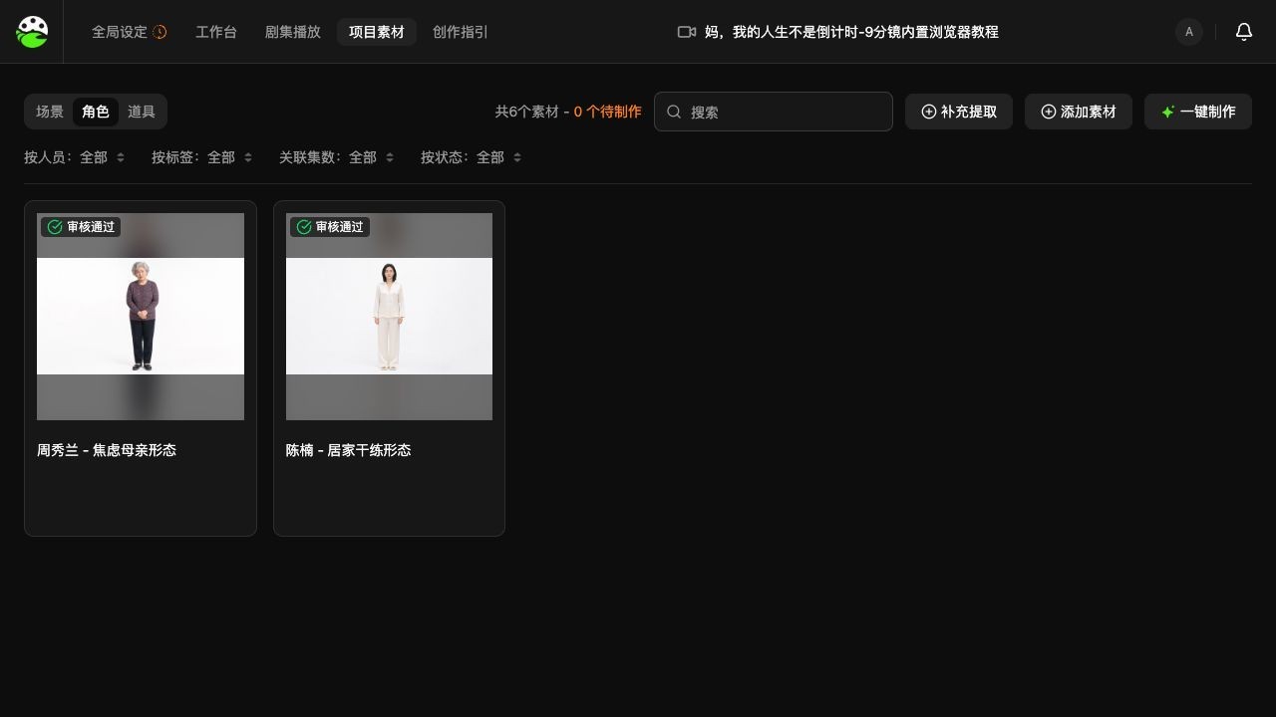Image resolution: width=1276 pixels, height=717 pixels.
Task: Switch to the 场景 category
Action: pyautogui.click(x=50, y=112)
